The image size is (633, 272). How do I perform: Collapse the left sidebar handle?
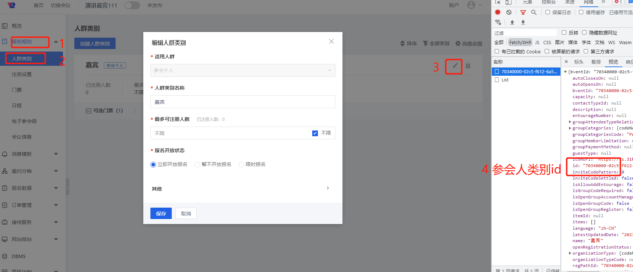click(x=68, y=186)
